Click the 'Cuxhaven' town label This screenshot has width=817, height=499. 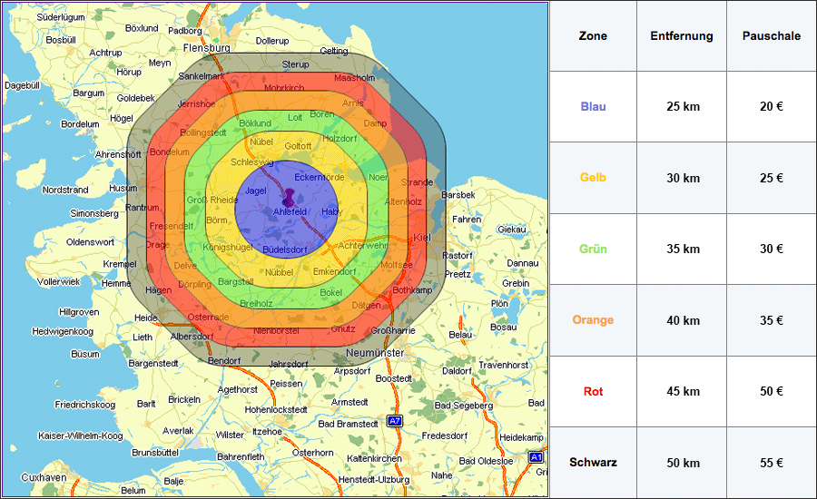tap(44, 477)
